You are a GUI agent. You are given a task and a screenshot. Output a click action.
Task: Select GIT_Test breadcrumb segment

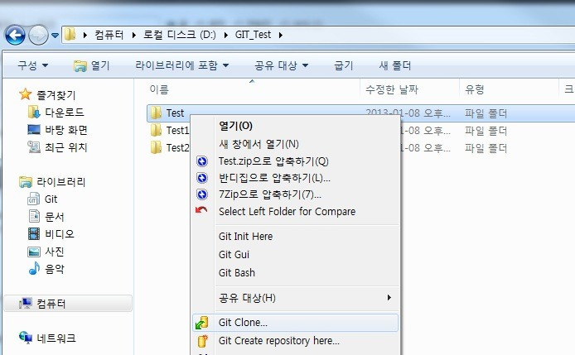pos(253,35)
